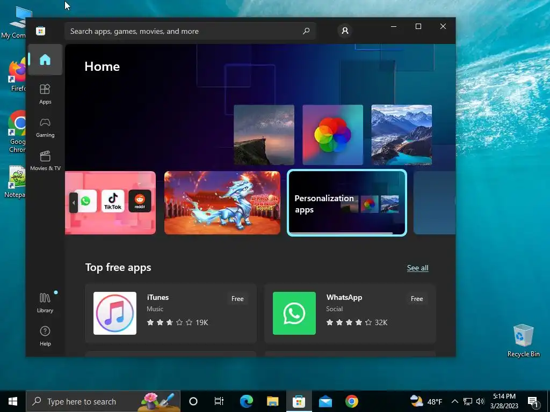Click the weather 48°F widget
Image resolution: width=550 pixels, height=412 pixels.
(426, 401)
